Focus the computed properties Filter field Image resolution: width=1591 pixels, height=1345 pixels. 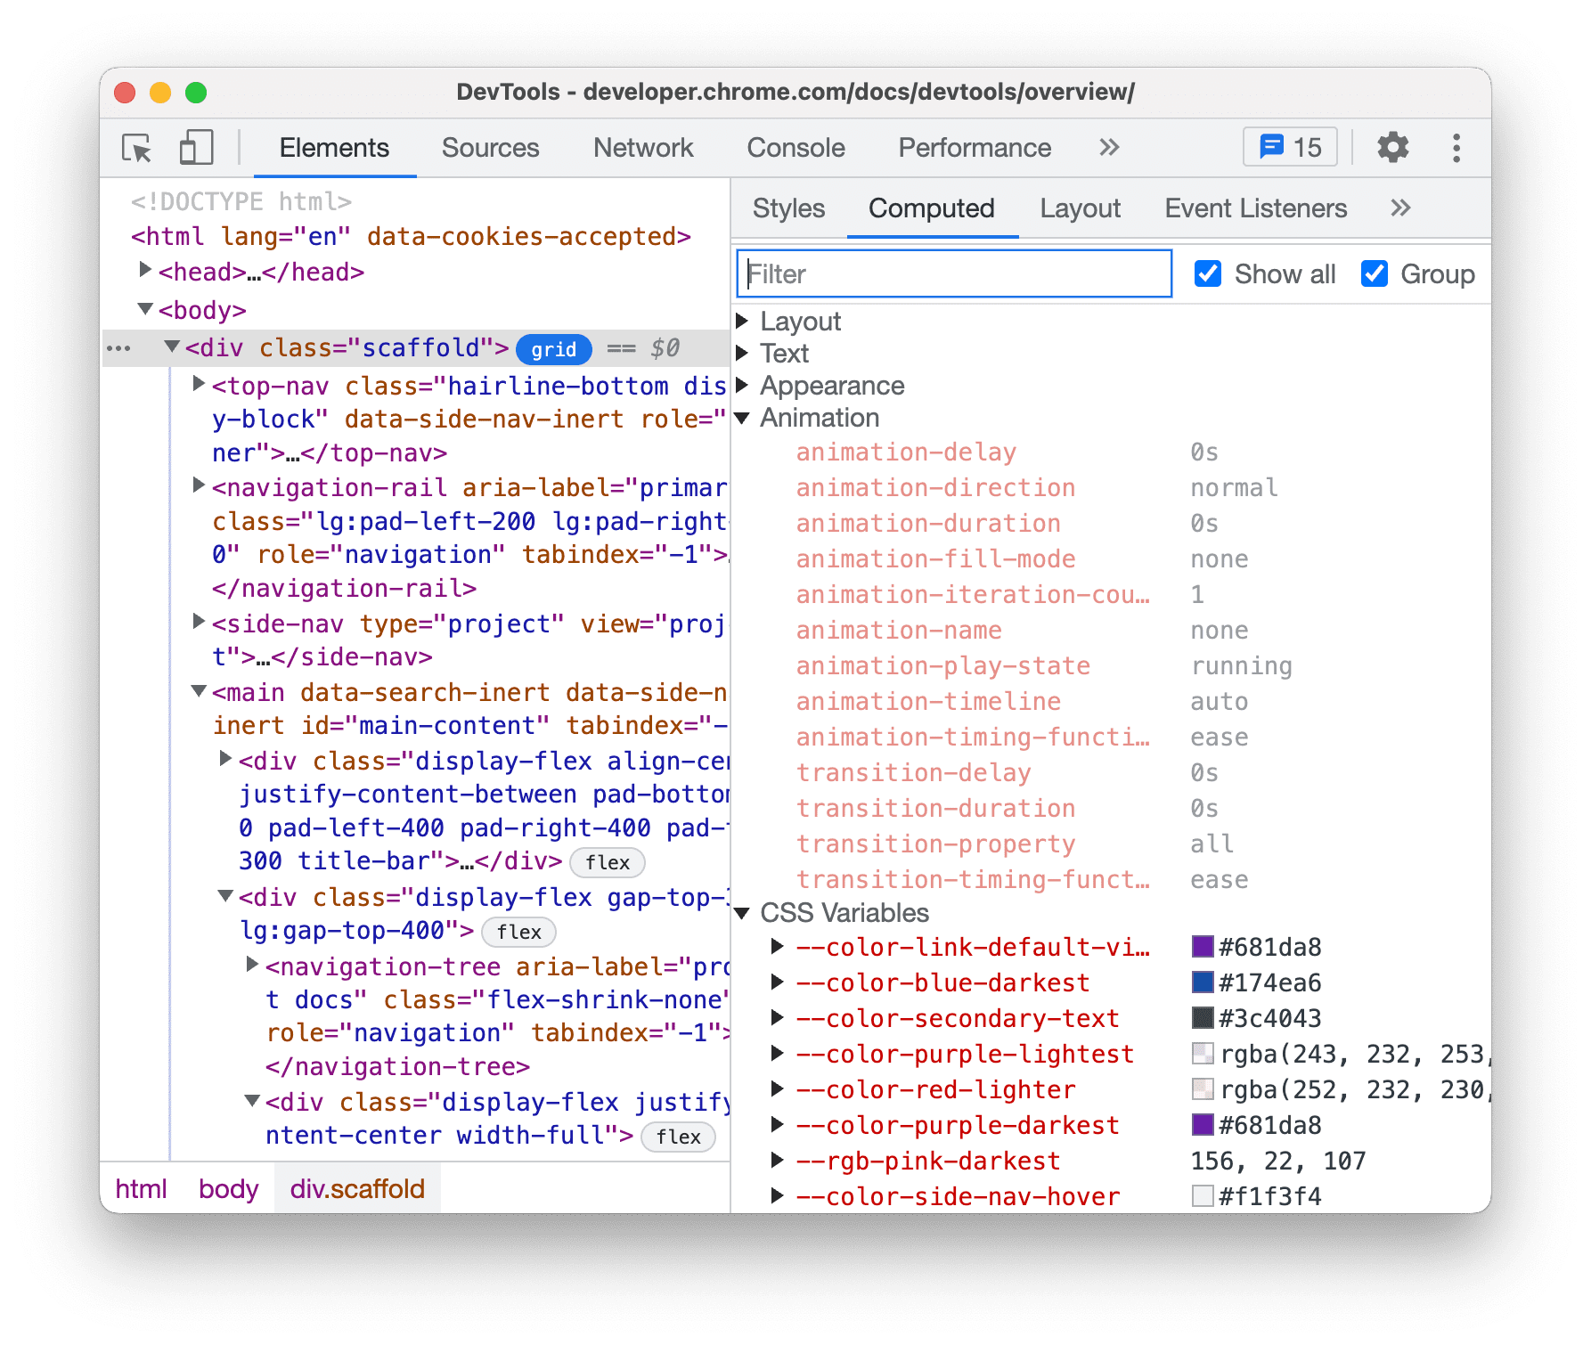(x=953, y=274)
